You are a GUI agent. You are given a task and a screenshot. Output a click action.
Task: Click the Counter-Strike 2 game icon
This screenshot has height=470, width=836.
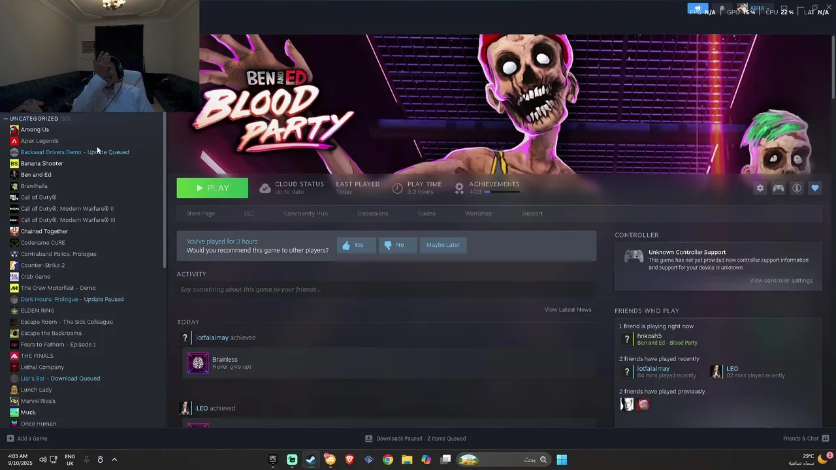14,265
